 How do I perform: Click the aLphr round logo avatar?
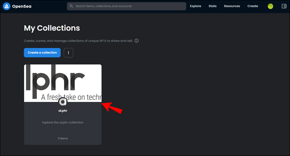tap(63, 102)
